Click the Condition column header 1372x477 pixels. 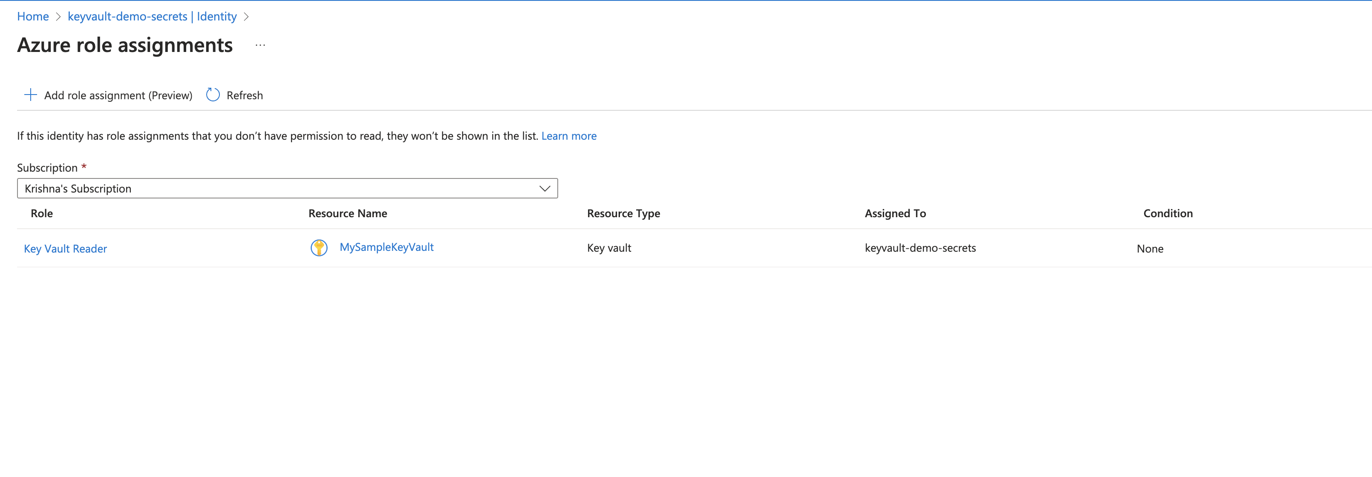pos(1168,213)
